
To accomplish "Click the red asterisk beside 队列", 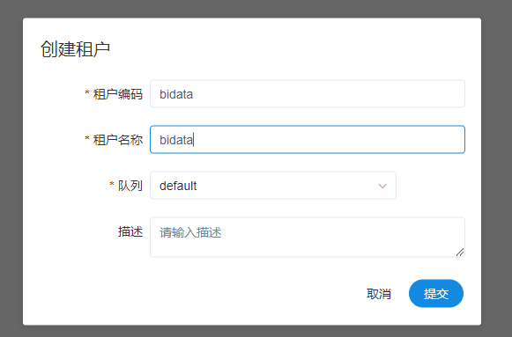I will 112,185.
